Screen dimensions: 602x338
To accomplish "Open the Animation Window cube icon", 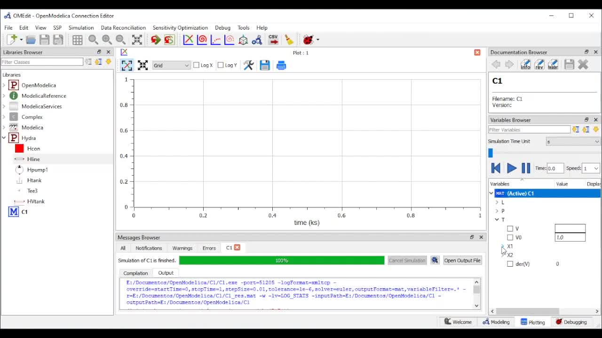I will tap(243, 40).
